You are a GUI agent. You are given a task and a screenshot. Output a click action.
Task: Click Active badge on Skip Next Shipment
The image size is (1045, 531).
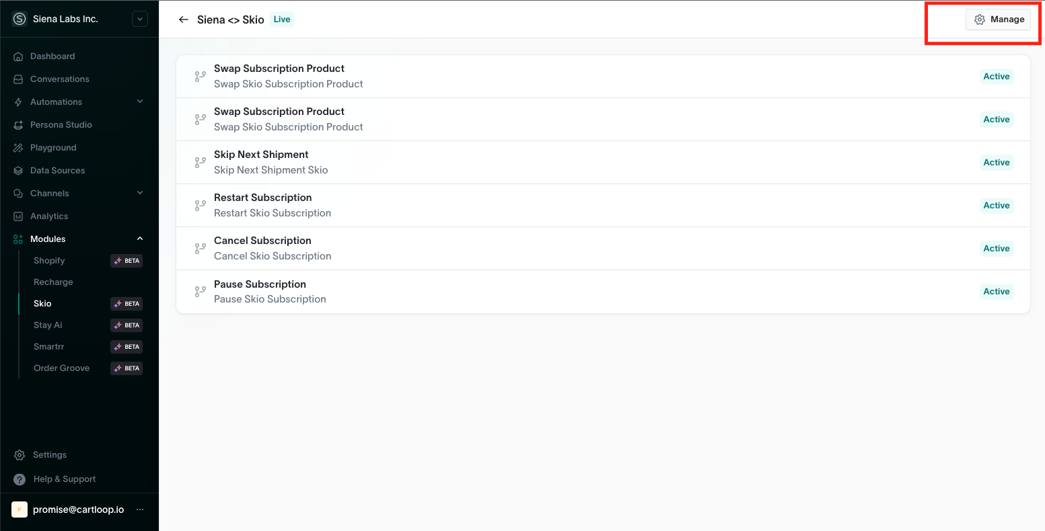click(x=997, y=163)
